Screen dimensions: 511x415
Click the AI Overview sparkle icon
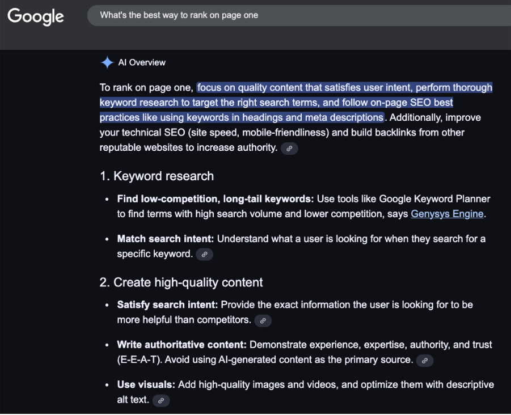(x=107, y=62)
